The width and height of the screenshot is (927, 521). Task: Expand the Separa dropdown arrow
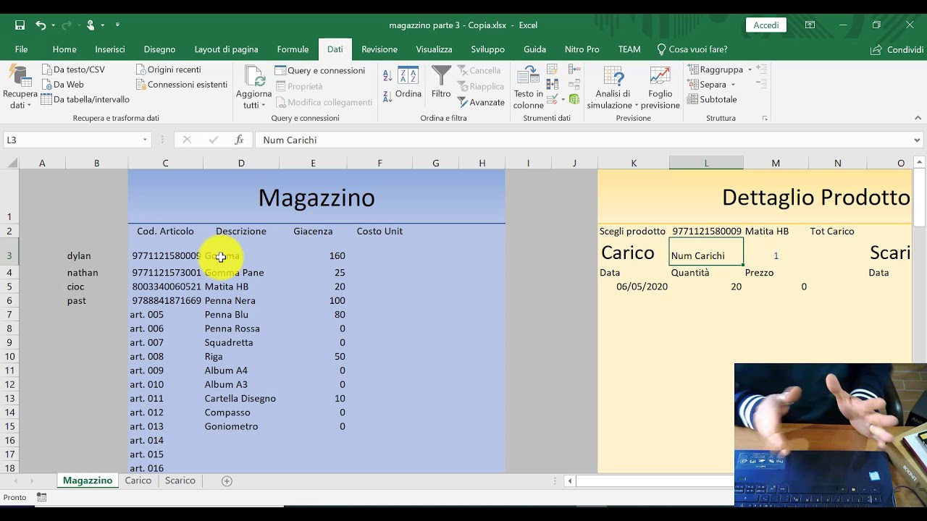[x=733, y=85]
